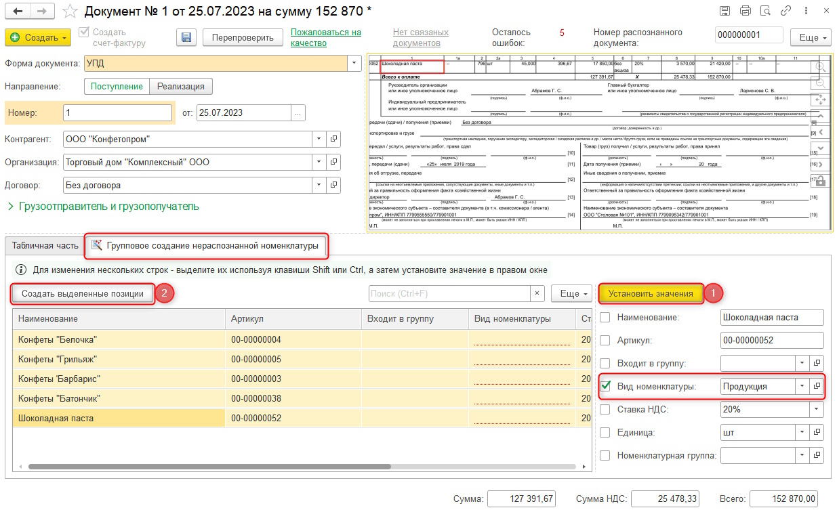837x510 pixels.
Task: Expand Грузоотправитель и грузополучатель section
Action: click(103, 206)
